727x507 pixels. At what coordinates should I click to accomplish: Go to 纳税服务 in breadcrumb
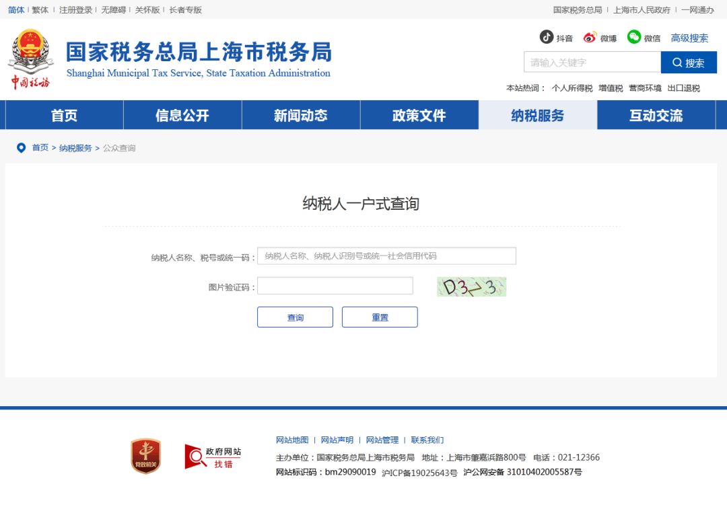(x=75, y=148)
